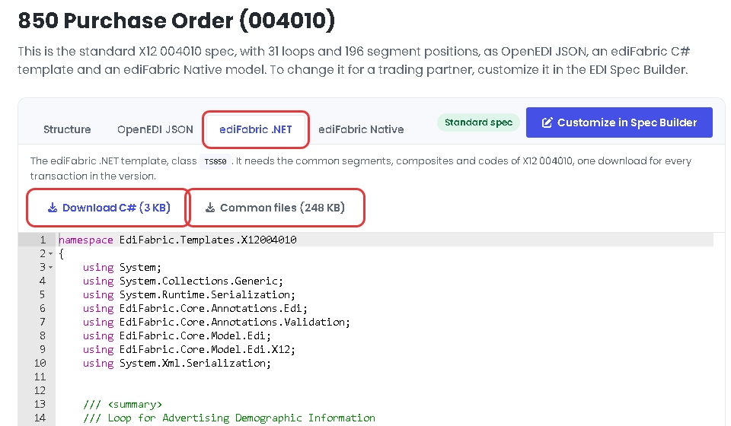The height and width of the screenshot is (426, 731).
Task: Click the Standard spec badge
Action: (478, 122)
